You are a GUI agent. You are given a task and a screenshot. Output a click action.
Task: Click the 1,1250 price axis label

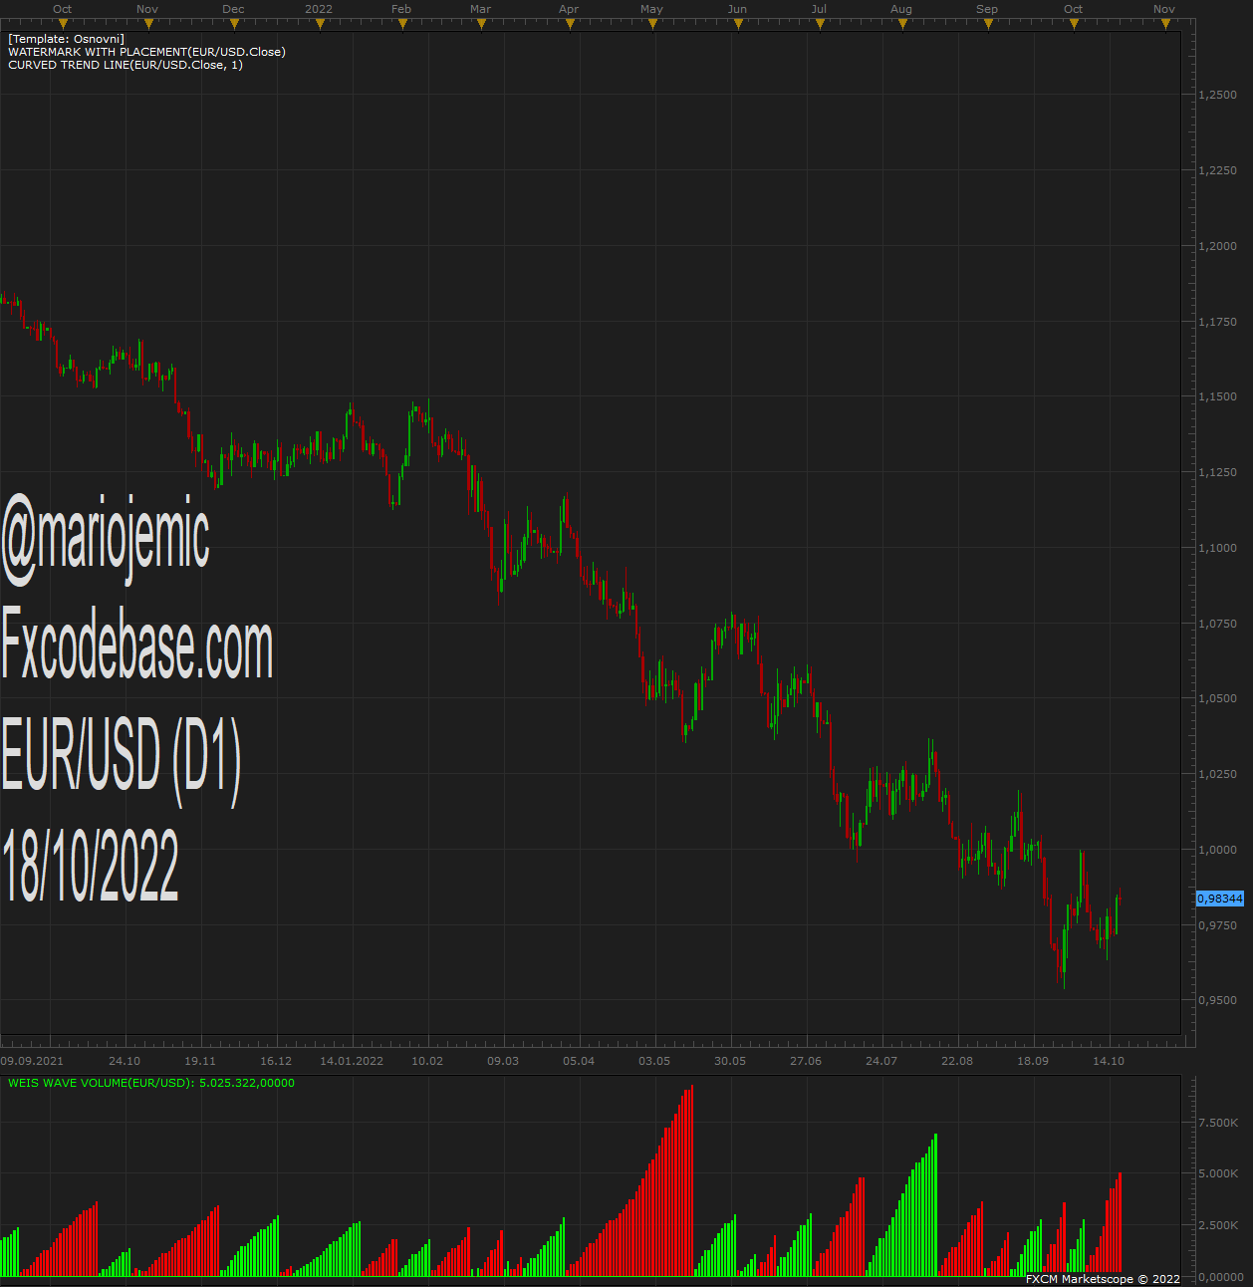(x=1217, y=472)
